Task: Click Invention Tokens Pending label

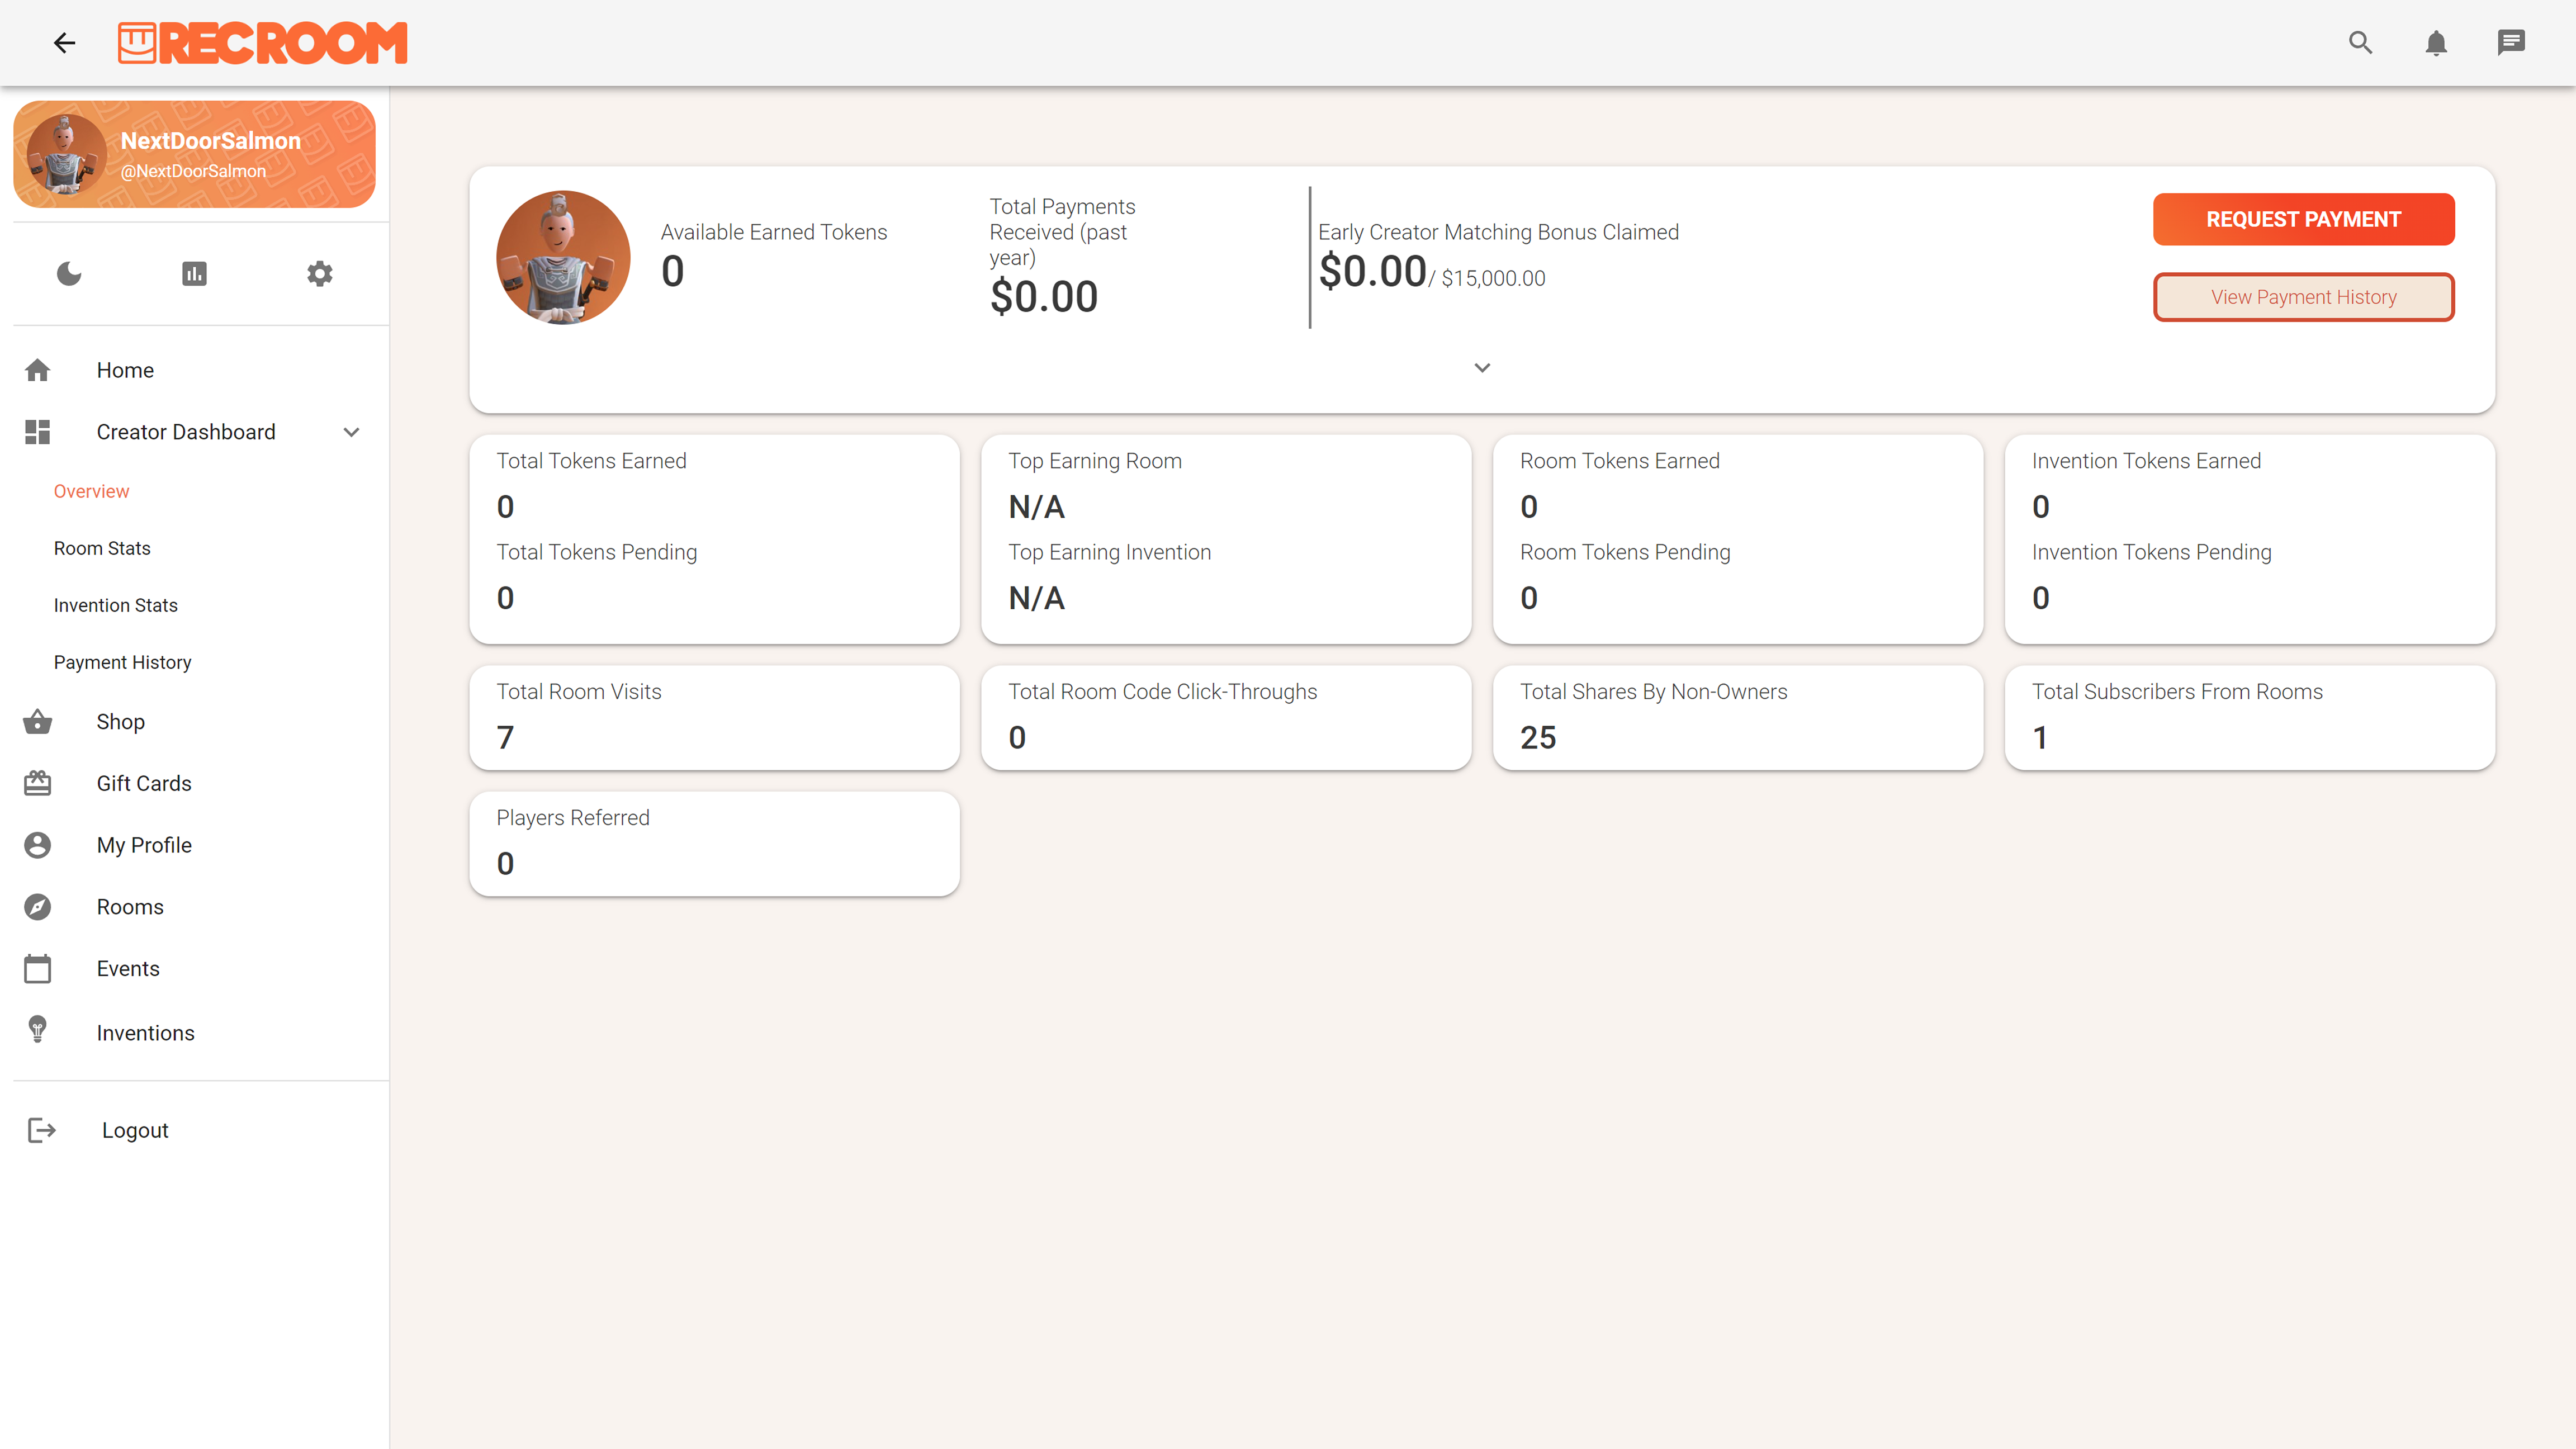Action: 2151,552
